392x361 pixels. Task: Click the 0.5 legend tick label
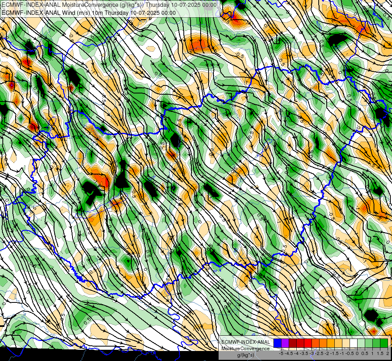point(365,353)
